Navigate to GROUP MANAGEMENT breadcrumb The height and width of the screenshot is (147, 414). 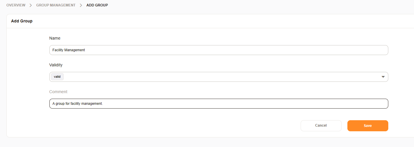[56, 5]
